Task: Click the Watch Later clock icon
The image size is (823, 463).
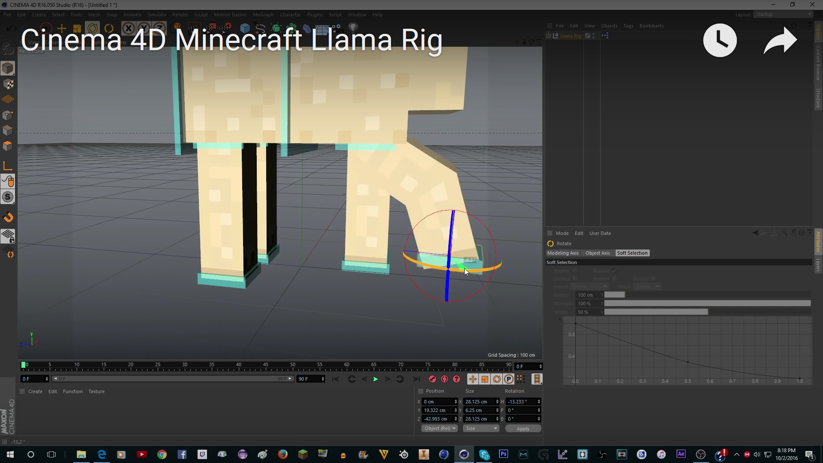Action: pos(720,40)
